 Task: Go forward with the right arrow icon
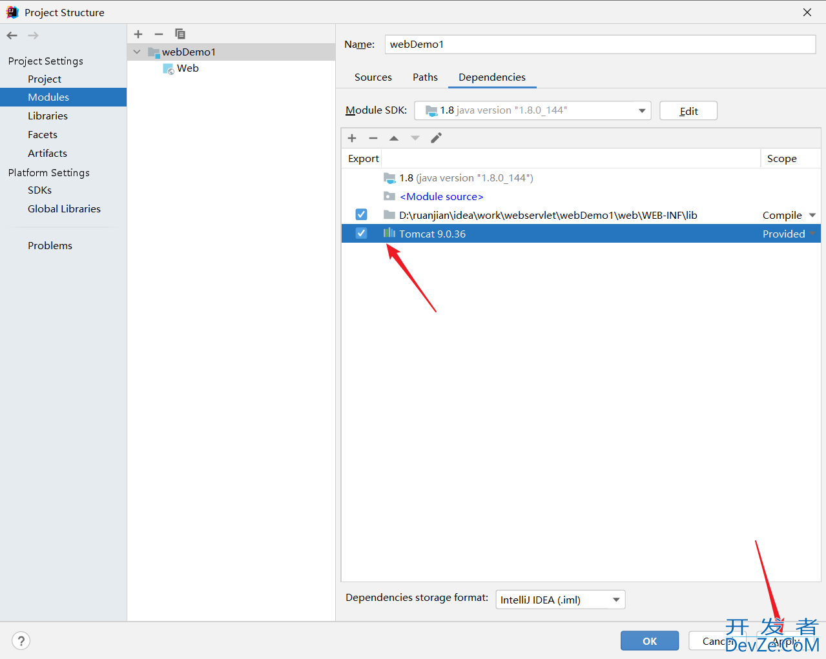[x=33, y=35]
